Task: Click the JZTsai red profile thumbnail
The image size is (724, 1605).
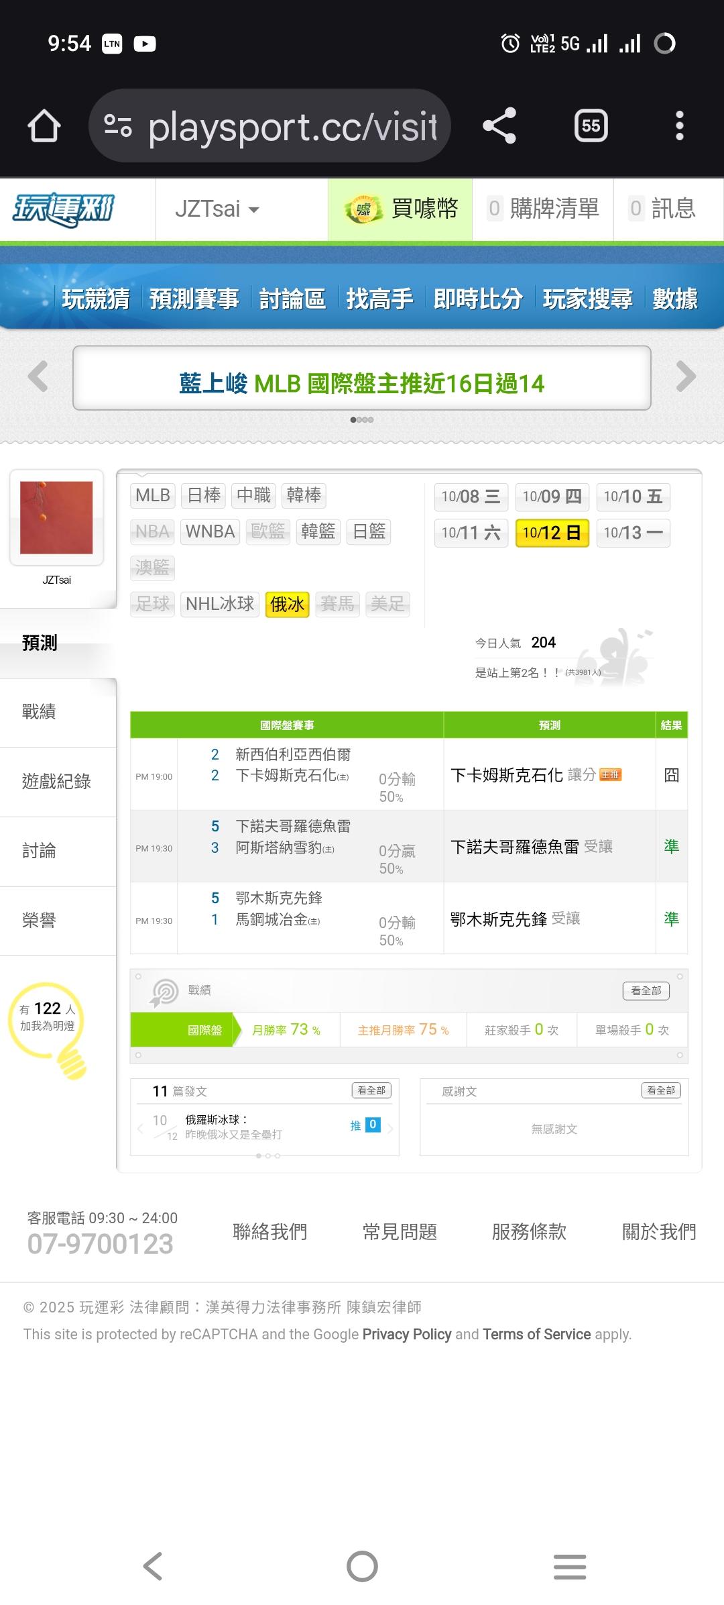Action: click(x=56, y=517)
